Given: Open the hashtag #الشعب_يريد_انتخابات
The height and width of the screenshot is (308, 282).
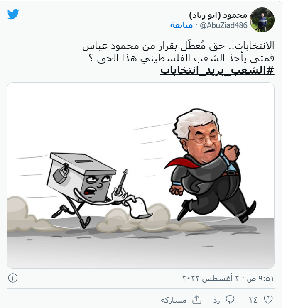Looking at the screenshot, I should click(217, 70).
